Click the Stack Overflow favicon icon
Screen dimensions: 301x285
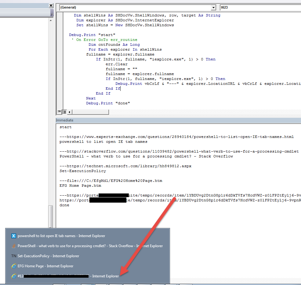click(14, 246)
